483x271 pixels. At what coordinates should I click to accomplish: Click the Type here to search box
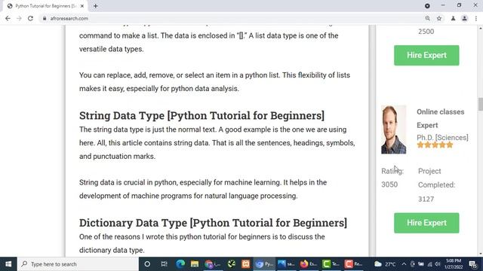point(78,264)
